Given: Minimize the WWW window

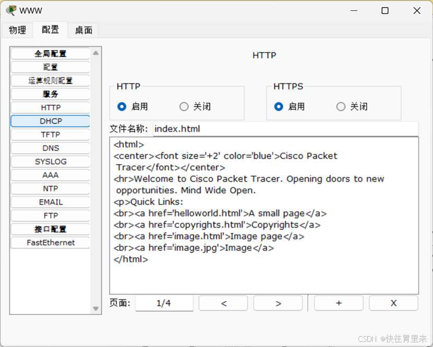Looking at the screenshot, I should click(x=354, y=10).
